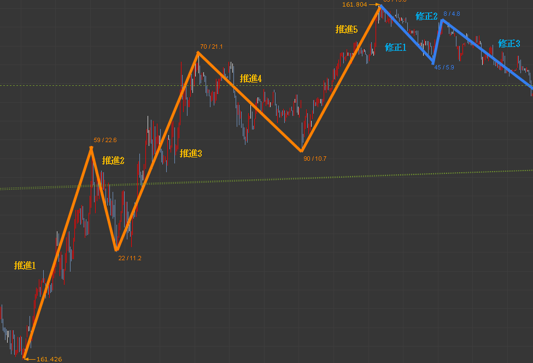Click the 22 / 11.2 swing label
This screenshot has width=533, height=363.
[130, 259]
